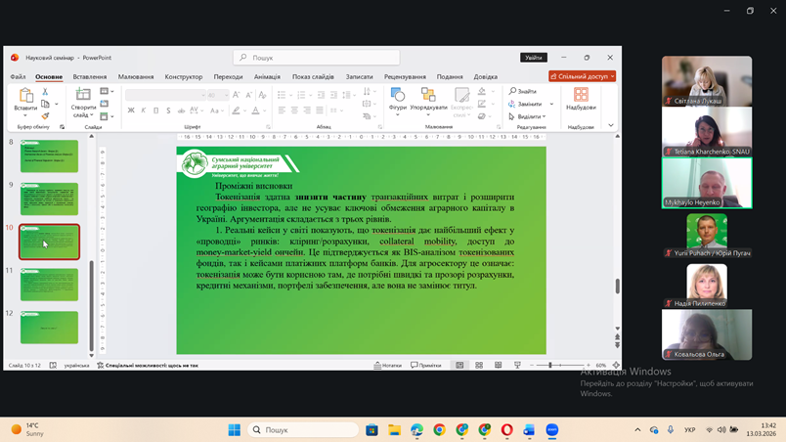
Task: Open the Анімація ribbon tab
Action: coord(267,76)
